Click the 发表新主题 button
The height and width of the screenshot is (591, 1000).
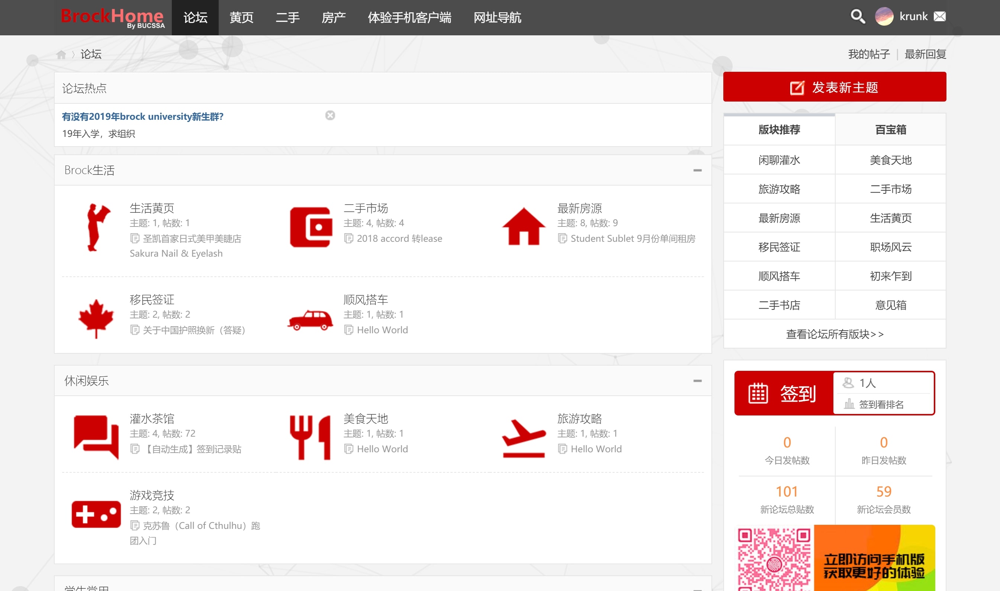click(835, 87)
